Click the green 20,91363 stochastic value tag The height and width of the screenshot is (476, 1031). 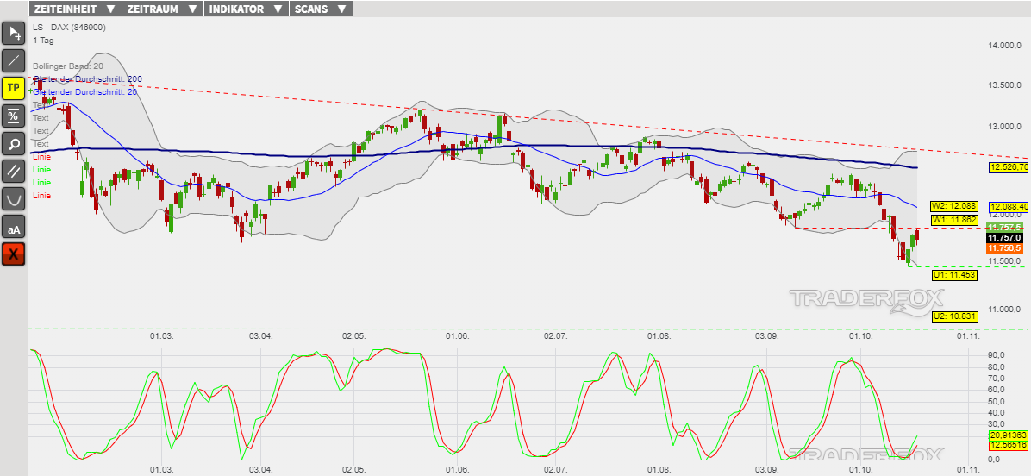[1007, 435]
